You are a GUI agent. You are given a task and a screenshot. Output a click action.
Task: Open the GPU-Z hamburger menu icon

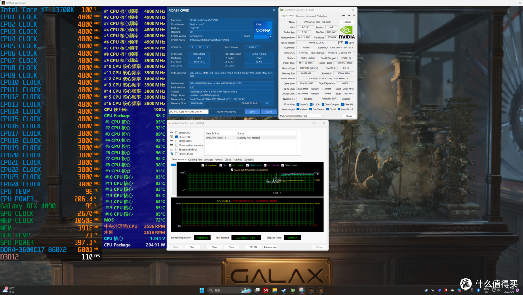pyautogui.click(x=354, y=16)
